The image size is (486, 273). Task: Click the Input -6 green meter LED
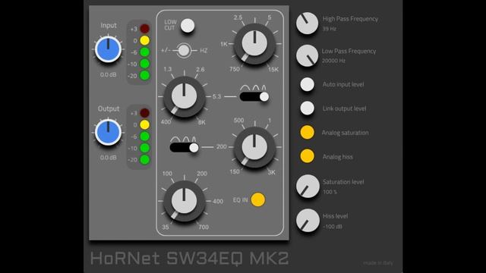[144, 52]
